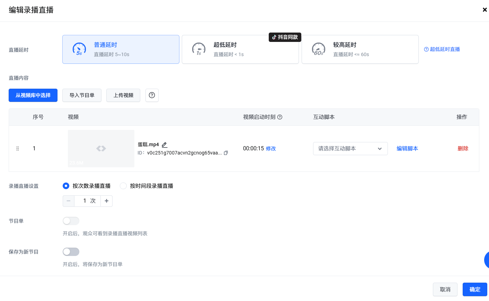Choose the 超低延时 latency option
This screenshot has height=301, width=489.
240,49
